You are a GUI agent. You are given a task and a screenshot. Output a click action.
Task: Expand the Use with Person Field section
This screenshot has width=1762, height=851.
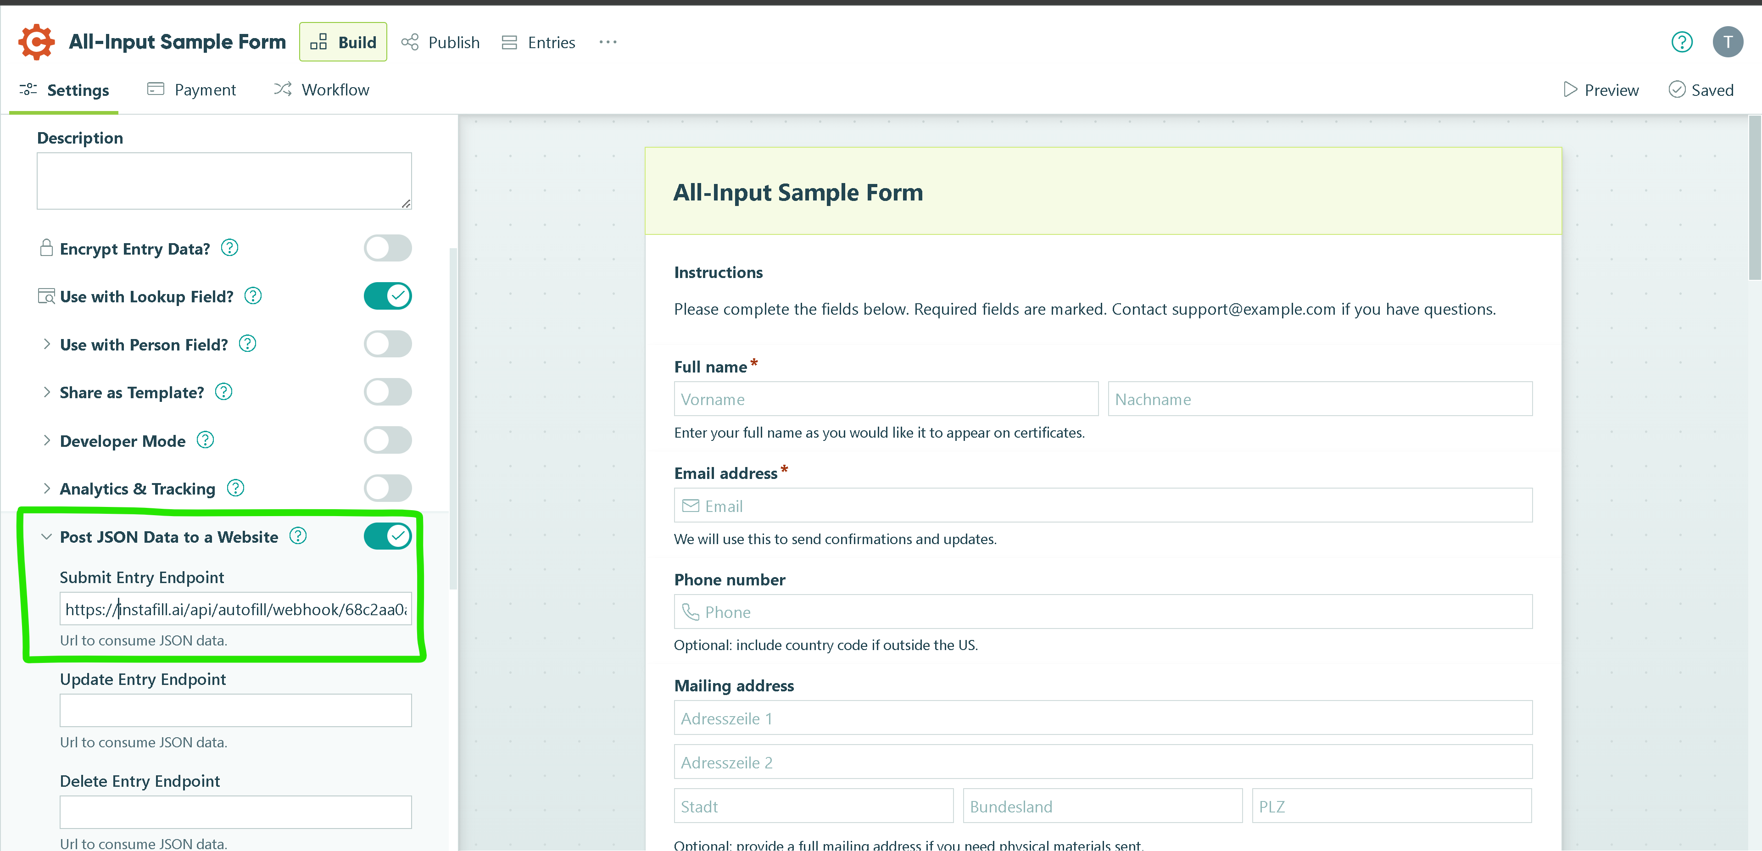[x=46, y=344]
